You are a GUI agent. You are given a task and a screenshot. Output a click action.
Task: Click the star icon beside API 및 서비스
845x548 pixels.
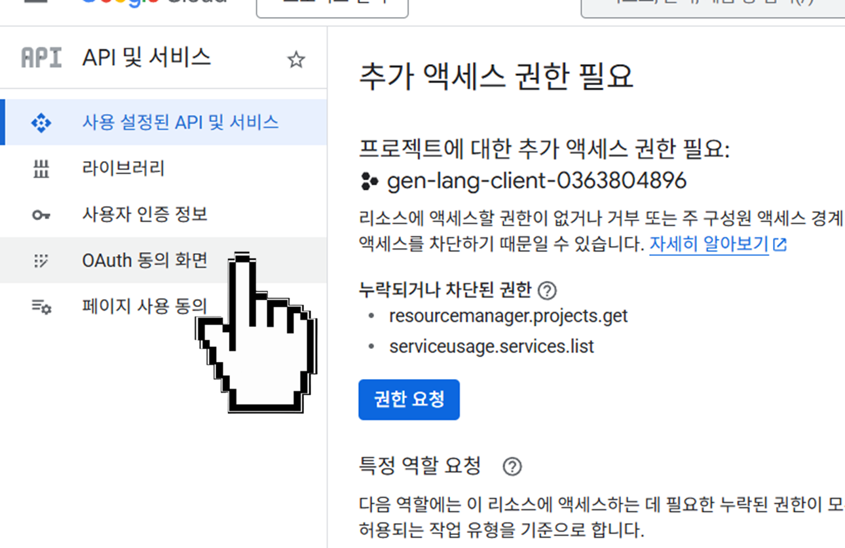(296, 60)
